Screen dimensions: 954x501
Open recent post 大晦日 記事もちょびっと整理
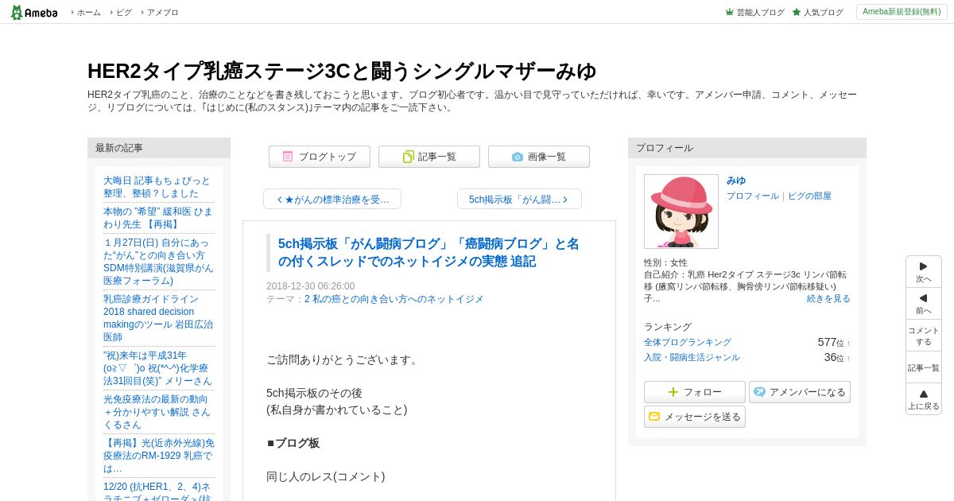tap(157, 187)
